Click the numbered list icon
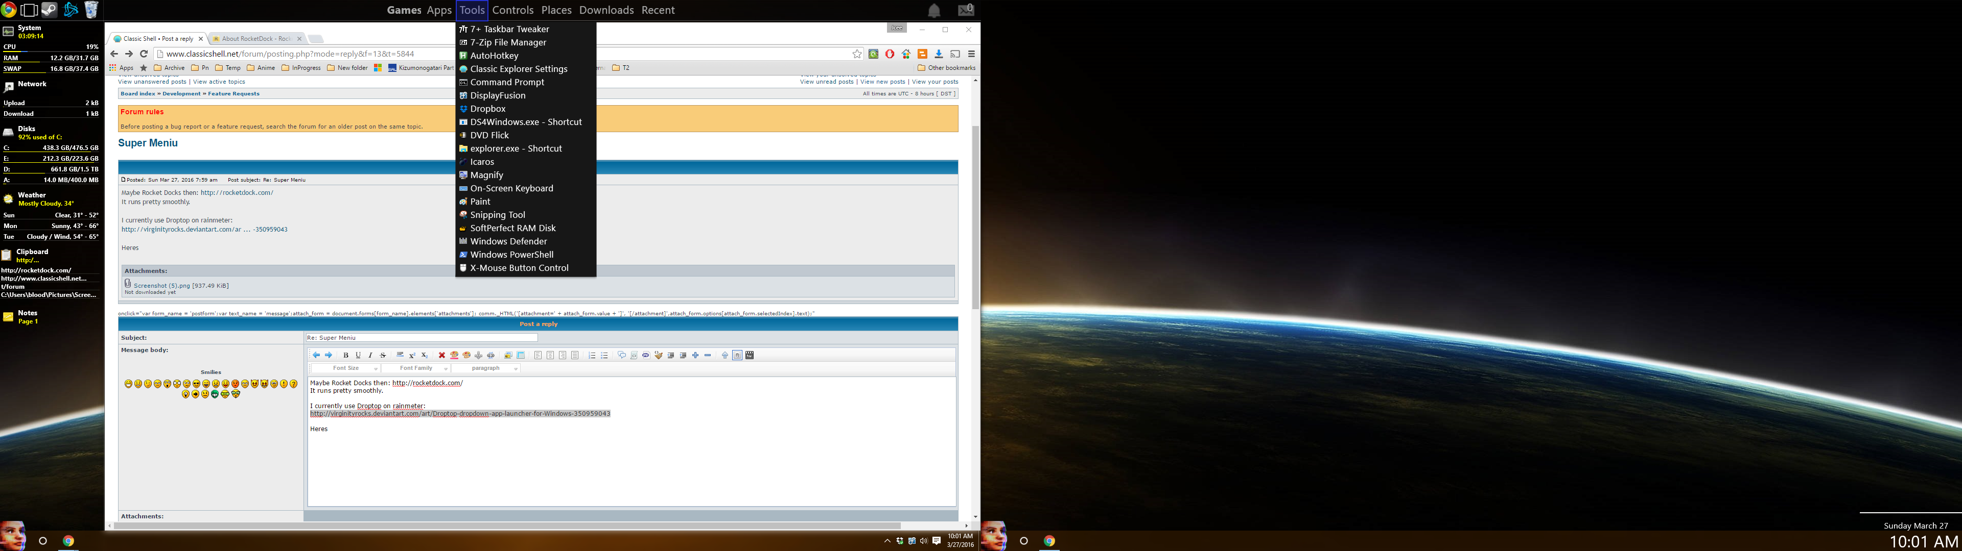Viewport: 1962px width, 551px height. (x=592, y=356)
